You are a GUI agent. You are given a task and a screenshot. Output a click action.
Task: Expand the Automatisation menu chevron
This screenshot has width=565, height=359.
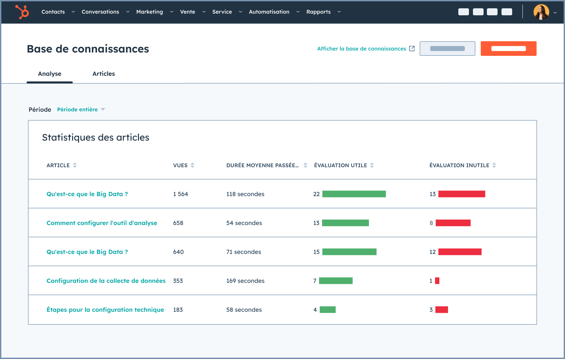[x=298, y=12]
